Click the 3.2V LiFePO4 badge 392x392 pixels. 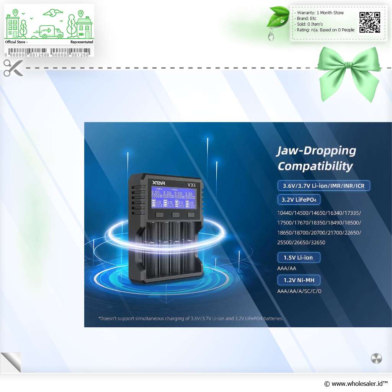(x=299, y=199)
